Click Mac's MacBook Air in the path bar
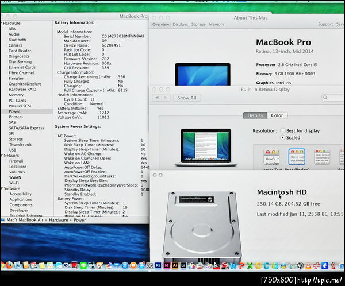The image size is (345, 286). point(25,220)
